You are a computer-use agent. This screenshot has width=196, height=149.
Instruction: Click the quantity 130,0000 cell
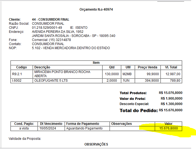tap(111, 74)
